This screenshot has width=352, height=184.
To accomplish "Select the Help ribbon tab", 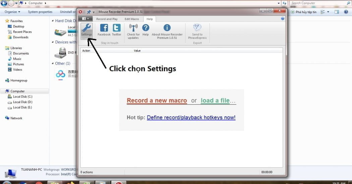I will (150, 19).
